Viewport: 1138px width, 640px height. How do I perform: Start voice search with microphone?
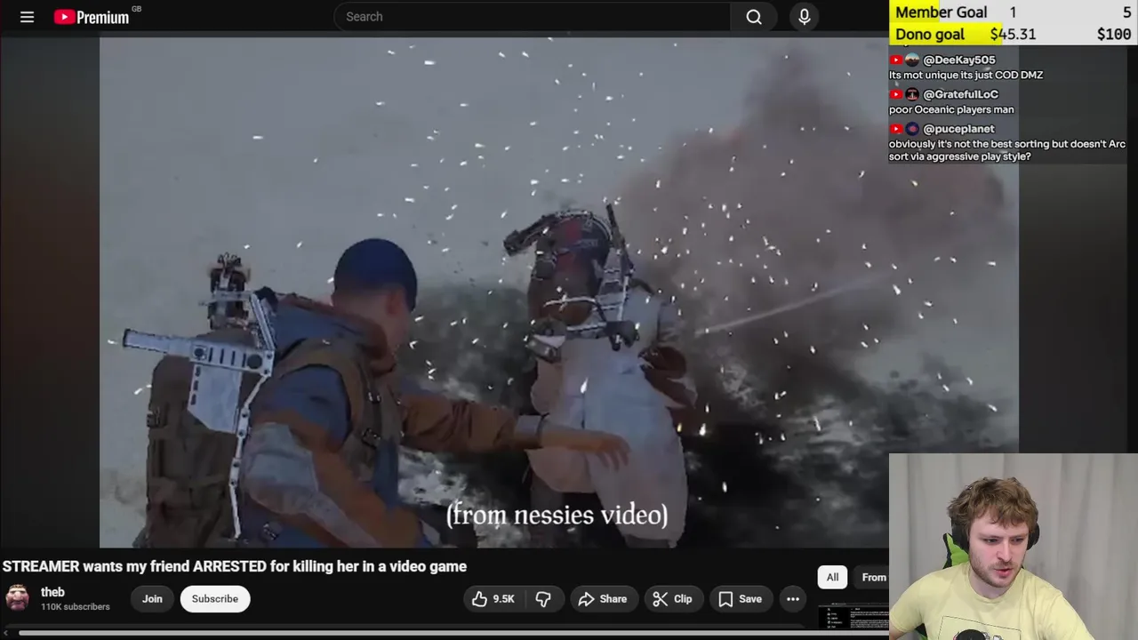pyautogui.click(x=805, y=17)
